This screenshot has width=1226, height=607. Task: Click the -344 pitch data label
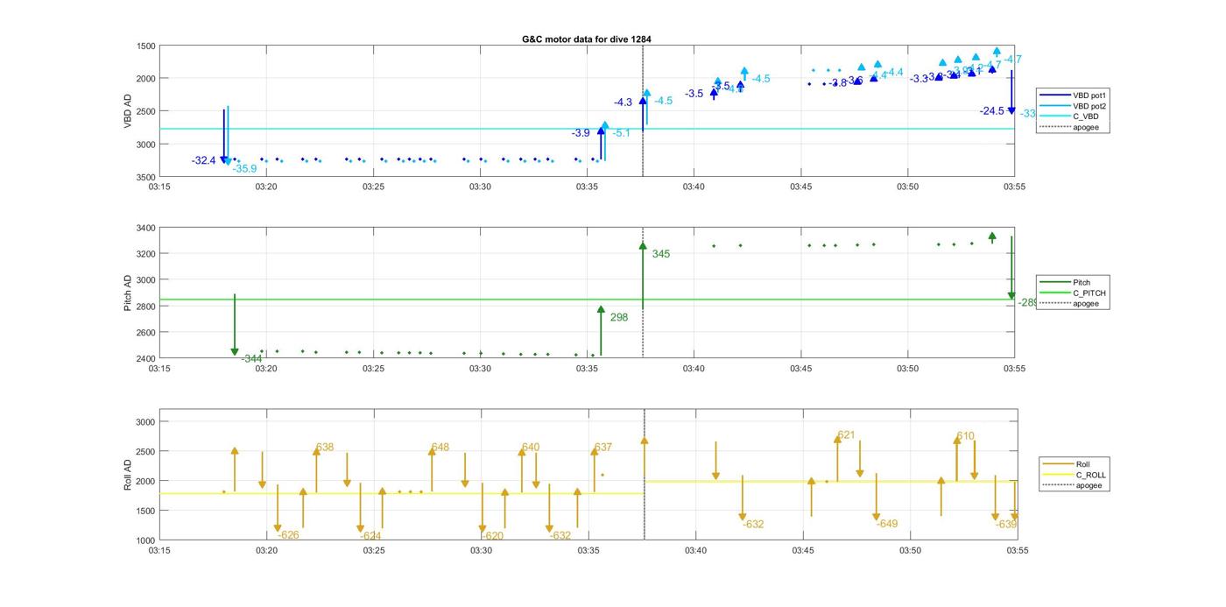pos(251,358)
